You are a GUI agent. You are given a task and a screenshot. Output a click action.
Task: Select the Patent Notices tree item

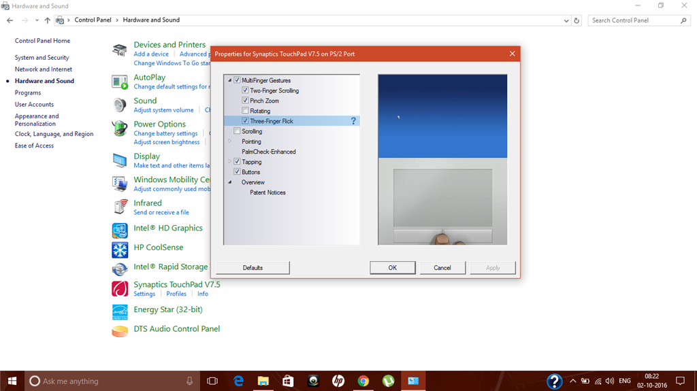click(268, 192)
